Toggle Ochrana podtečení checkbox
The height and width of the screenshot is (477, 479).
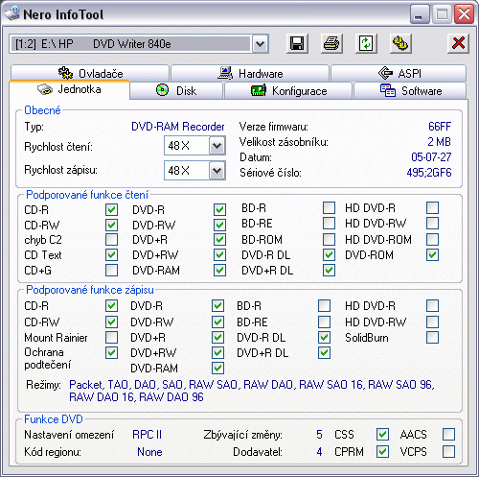tap(111, 353)
